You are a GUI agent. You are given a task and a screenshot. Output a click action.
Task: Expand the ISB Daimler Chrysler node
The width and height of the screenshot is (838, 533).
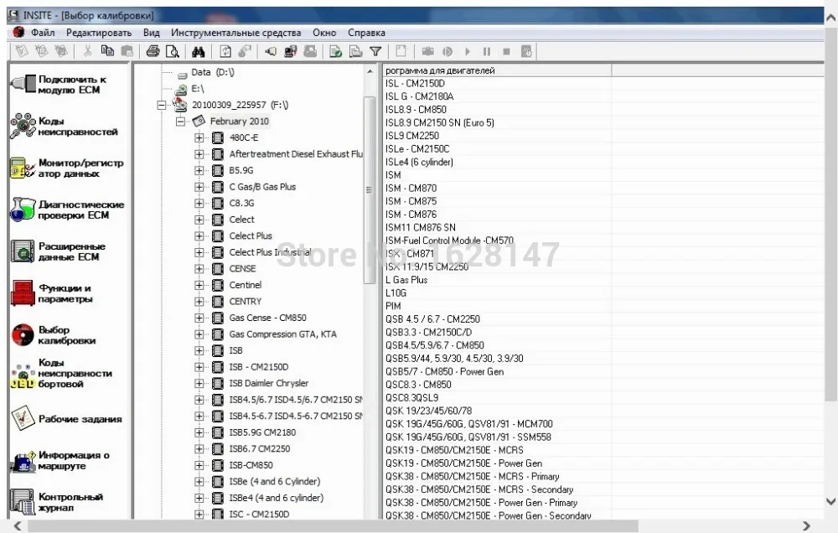coord(199,383)
